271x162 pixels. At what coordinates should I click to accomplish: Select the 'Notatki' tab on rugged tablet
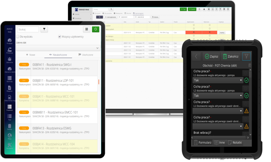click(x=234, y=142)
